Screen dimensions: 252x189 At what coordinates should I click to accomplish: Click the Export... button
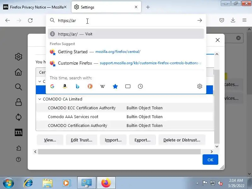click(x=142, y=140)
